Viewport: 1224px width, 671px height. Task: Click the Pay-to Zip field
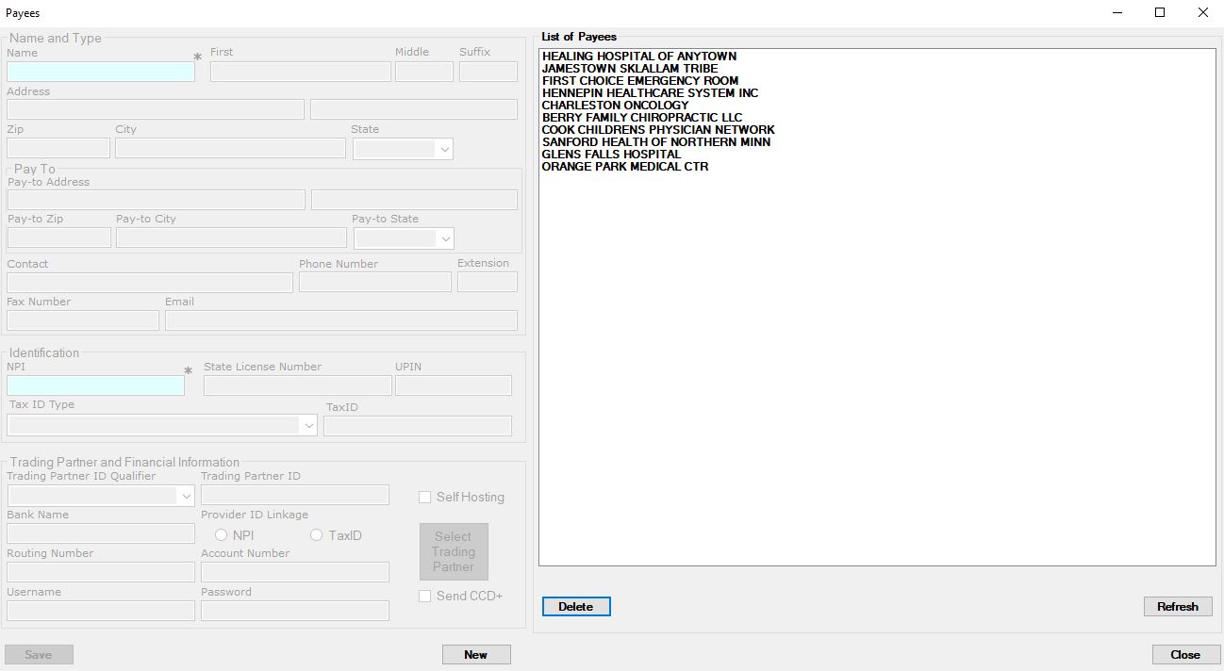coord(59,237)
